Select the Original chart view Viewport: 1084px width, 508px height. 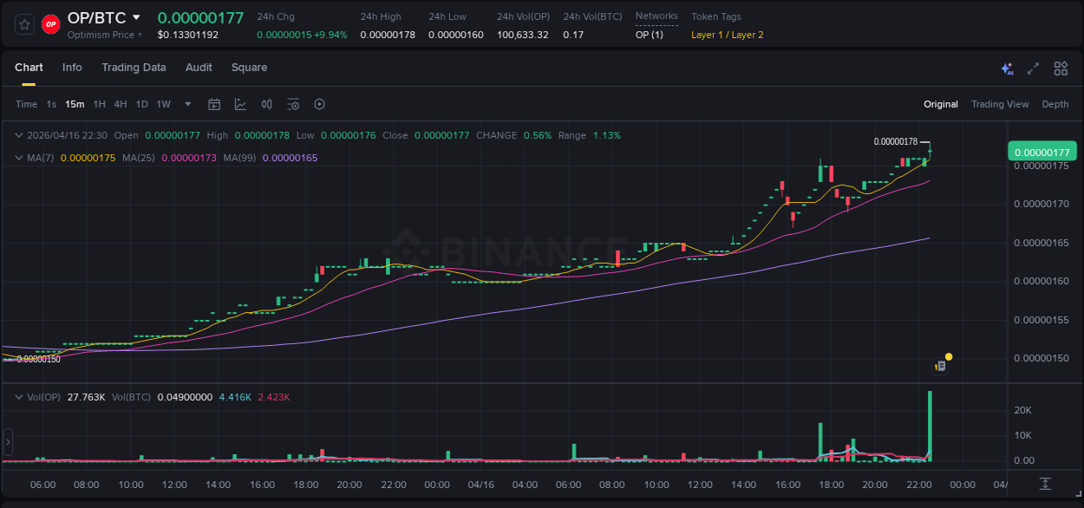pos(941,104)
